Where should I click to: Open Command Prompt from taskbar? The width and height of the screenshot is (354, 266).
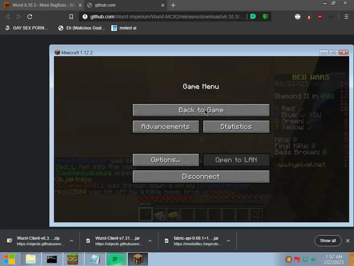click(x=52, y=259)
